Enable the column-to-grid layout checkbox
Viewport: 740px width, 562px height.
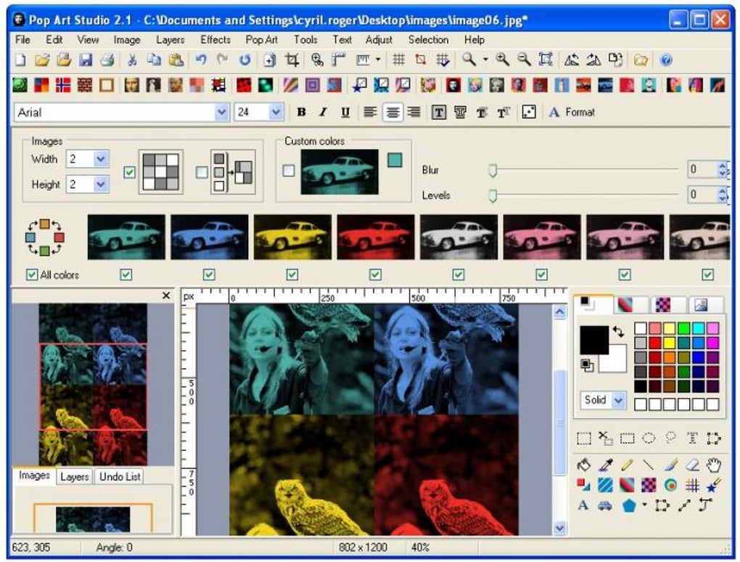coord(202,172)
